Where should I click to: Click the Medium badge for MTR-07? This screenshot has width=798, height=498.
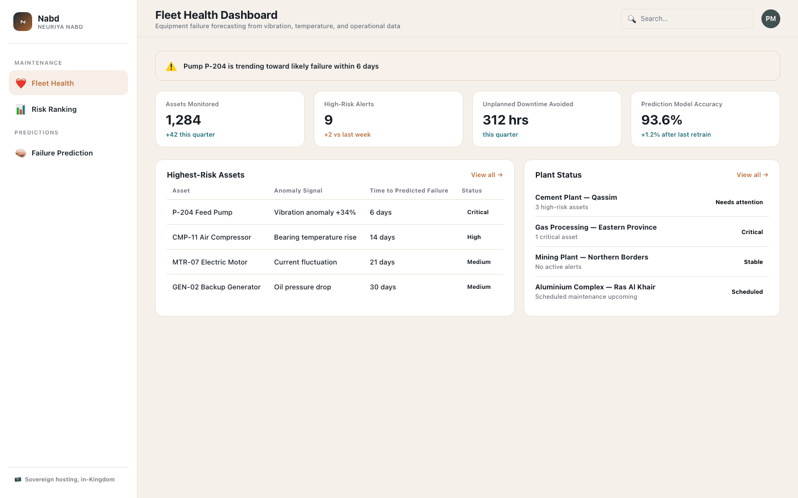tap(479, 262)
